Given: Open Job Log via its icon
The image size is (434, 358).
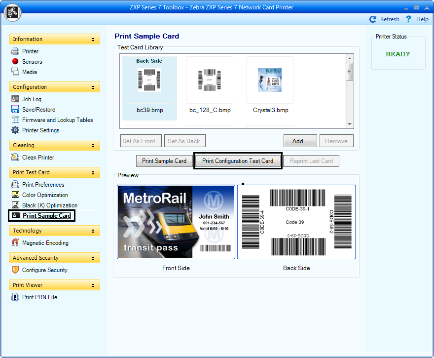Looking at the screenshot, I should coord(15,99).
